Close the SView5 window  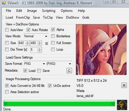click(x=123, y=1)
